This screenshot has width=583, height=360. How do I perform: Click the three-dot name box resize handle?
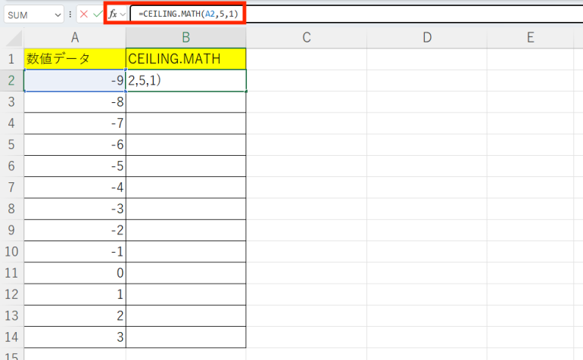(x=70, y=14)
